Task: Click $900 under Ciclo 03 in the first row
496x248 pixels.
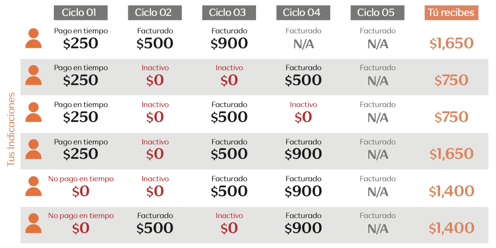Action: 229,43
